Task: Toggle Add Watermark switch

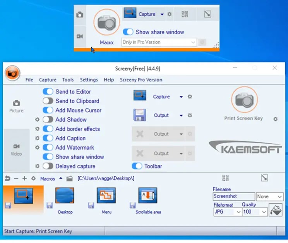Action: tap(48, 147)
